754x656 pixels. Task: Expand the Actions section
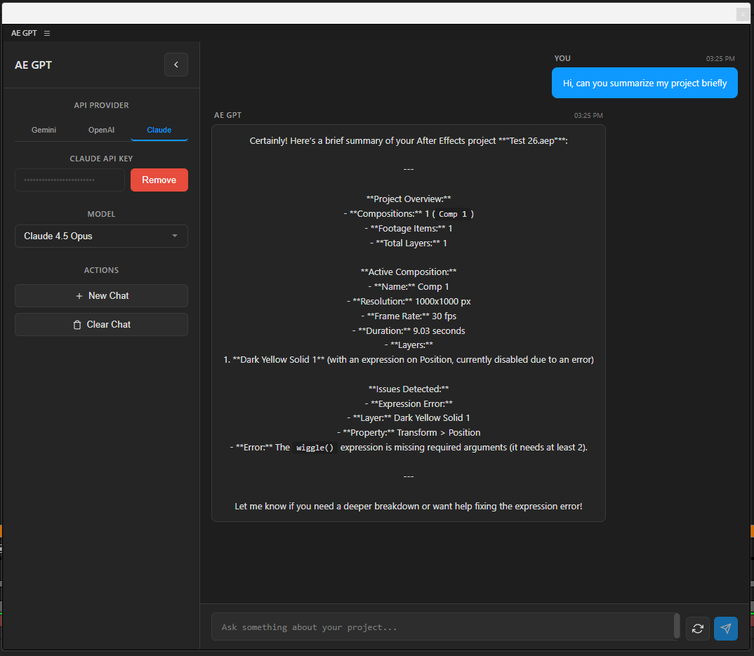101,270
